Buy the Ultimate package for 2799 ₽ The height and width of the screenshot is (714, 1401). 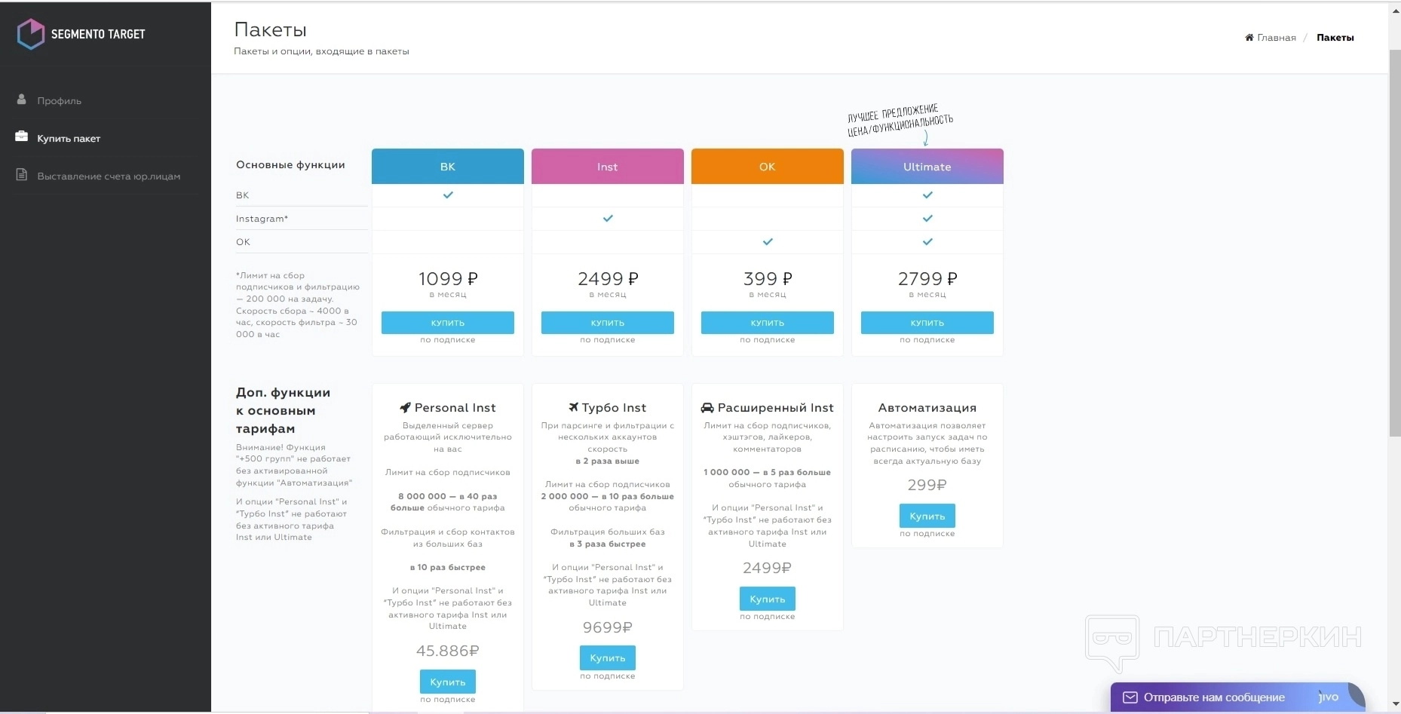click(x=927, y=323)
